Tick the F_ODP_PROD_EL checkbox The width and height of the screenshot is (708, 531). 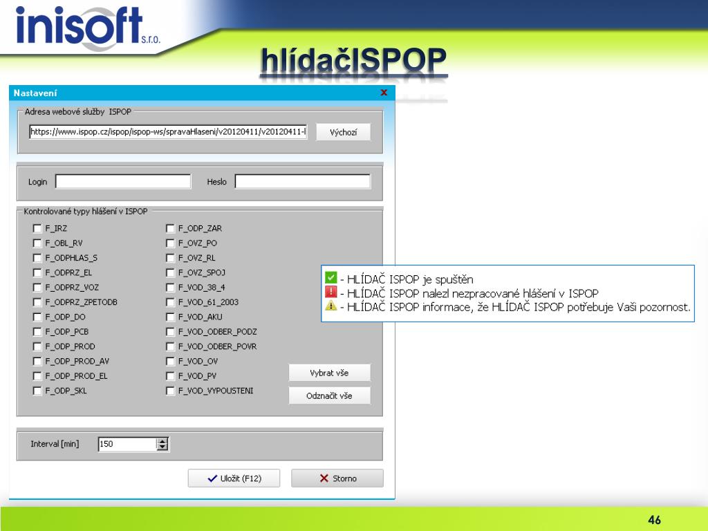click(37, 376)
